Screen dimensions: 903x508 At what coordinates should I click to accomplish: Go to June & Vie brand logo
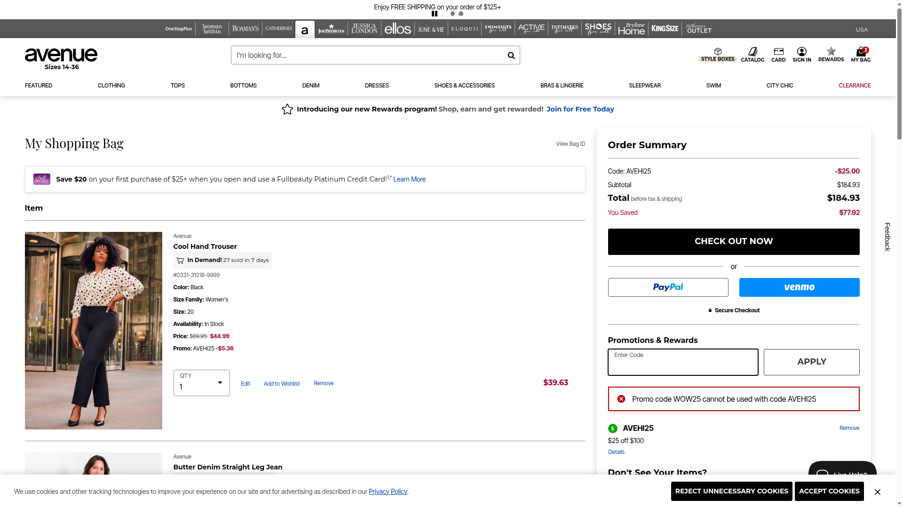click(x=431, y=29)
